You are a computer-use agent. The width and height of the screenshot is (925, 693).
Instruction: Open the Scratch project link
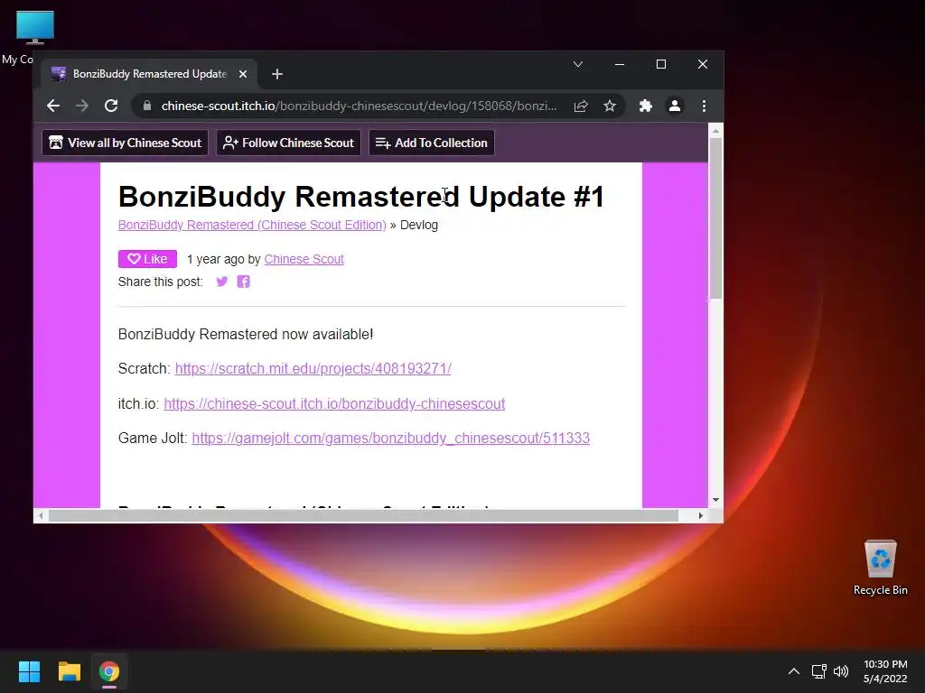[313, 369]
